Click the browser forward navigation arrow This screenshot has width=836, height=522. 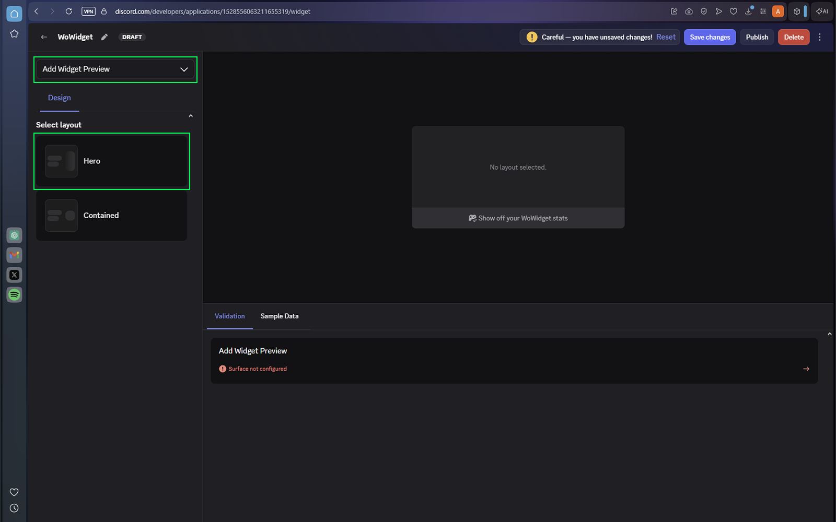(52, 11)
